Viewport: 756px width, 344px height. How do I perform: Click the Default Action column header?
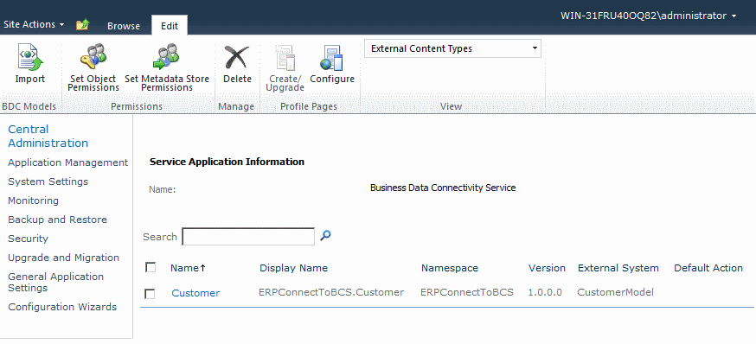[x=708, y=268]
